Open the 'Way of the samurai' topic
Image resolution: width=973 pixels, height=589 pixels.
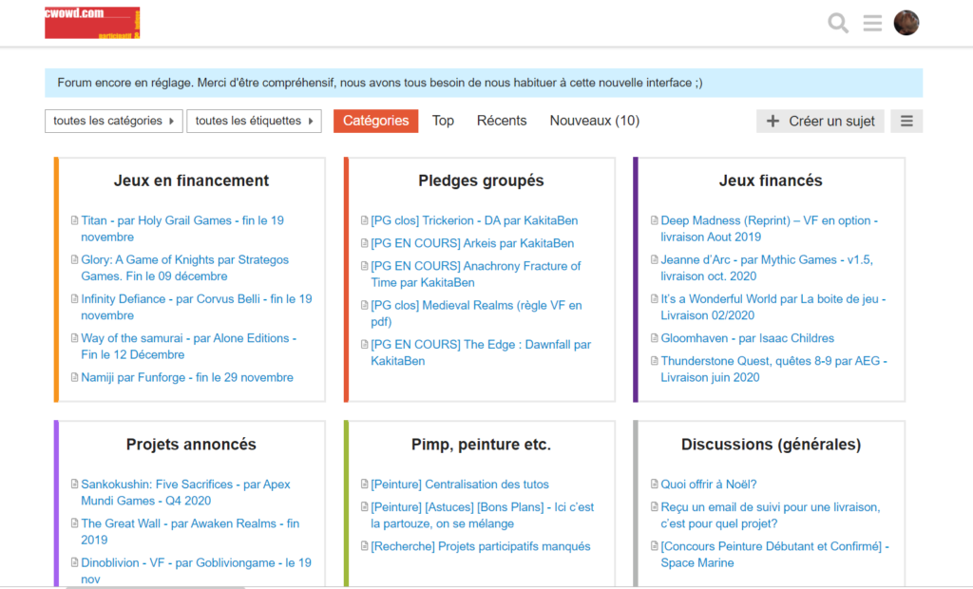click(189, 346)
